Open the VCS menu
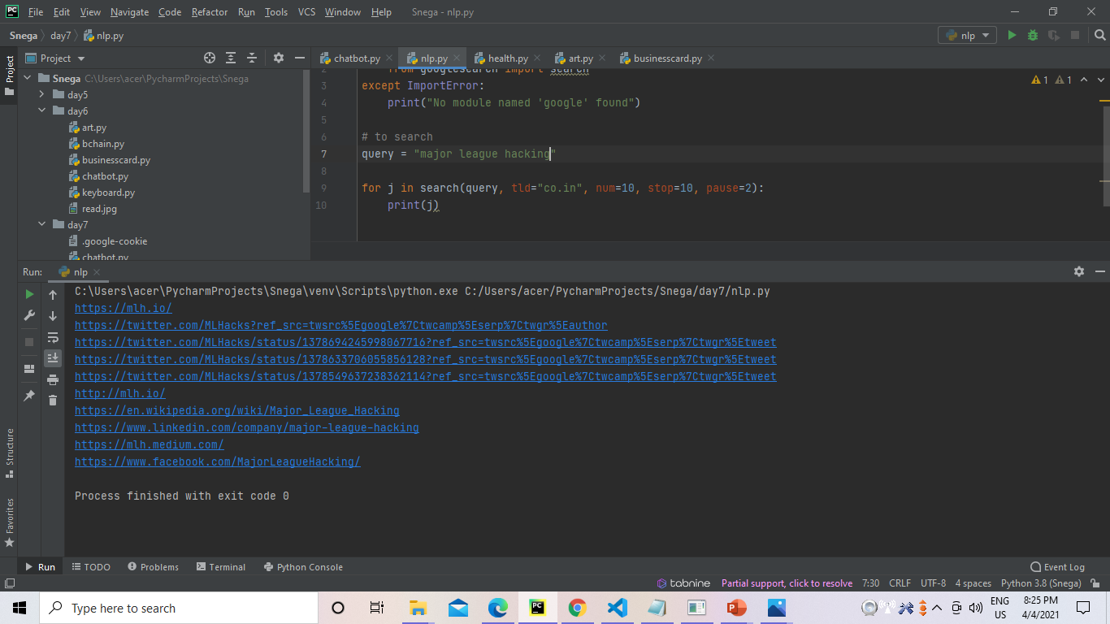Screen dimensions: 1110x624 306,12
